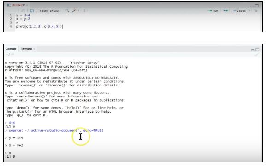The image size is (266, 166).
Task: Minimize the source editor pane
Action: (x=252, y=6)
